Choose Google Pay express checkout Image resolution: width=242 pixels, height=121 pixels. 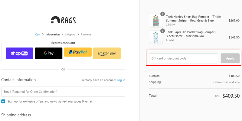pos(49,54)
